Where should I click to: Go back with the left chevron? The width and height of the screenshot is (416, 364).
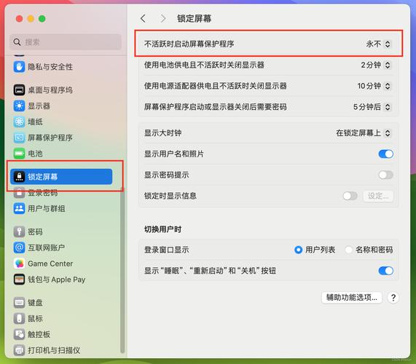143,18
